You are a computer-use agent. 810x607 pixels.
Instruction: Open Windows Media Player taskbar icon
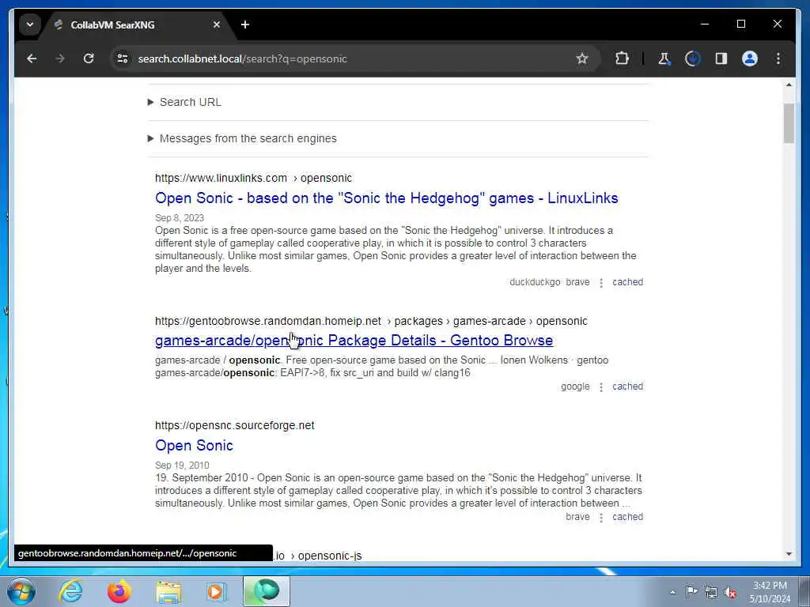point(216,591)
